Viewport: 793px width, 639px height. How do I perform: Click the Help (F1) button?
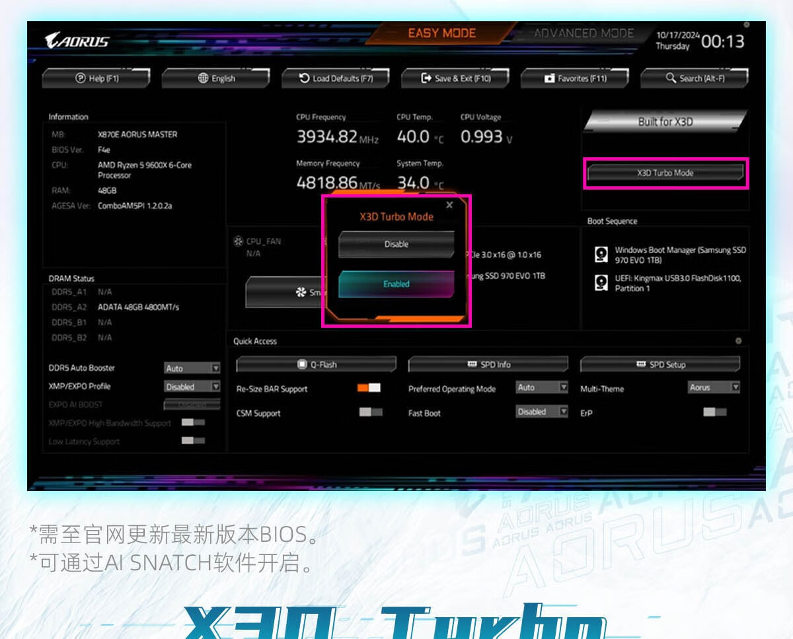[x=96, y=78]
